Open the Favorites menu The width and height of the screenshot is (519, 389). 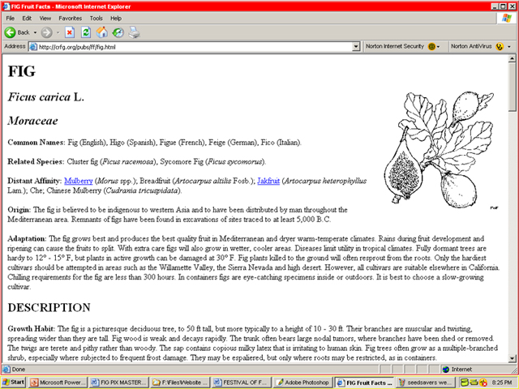71,18
